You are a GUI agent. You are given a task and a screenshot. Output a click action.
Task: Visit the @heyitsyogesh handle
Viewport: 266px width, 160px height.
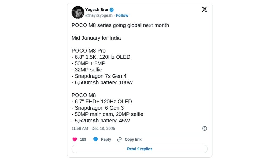[99, 15]
